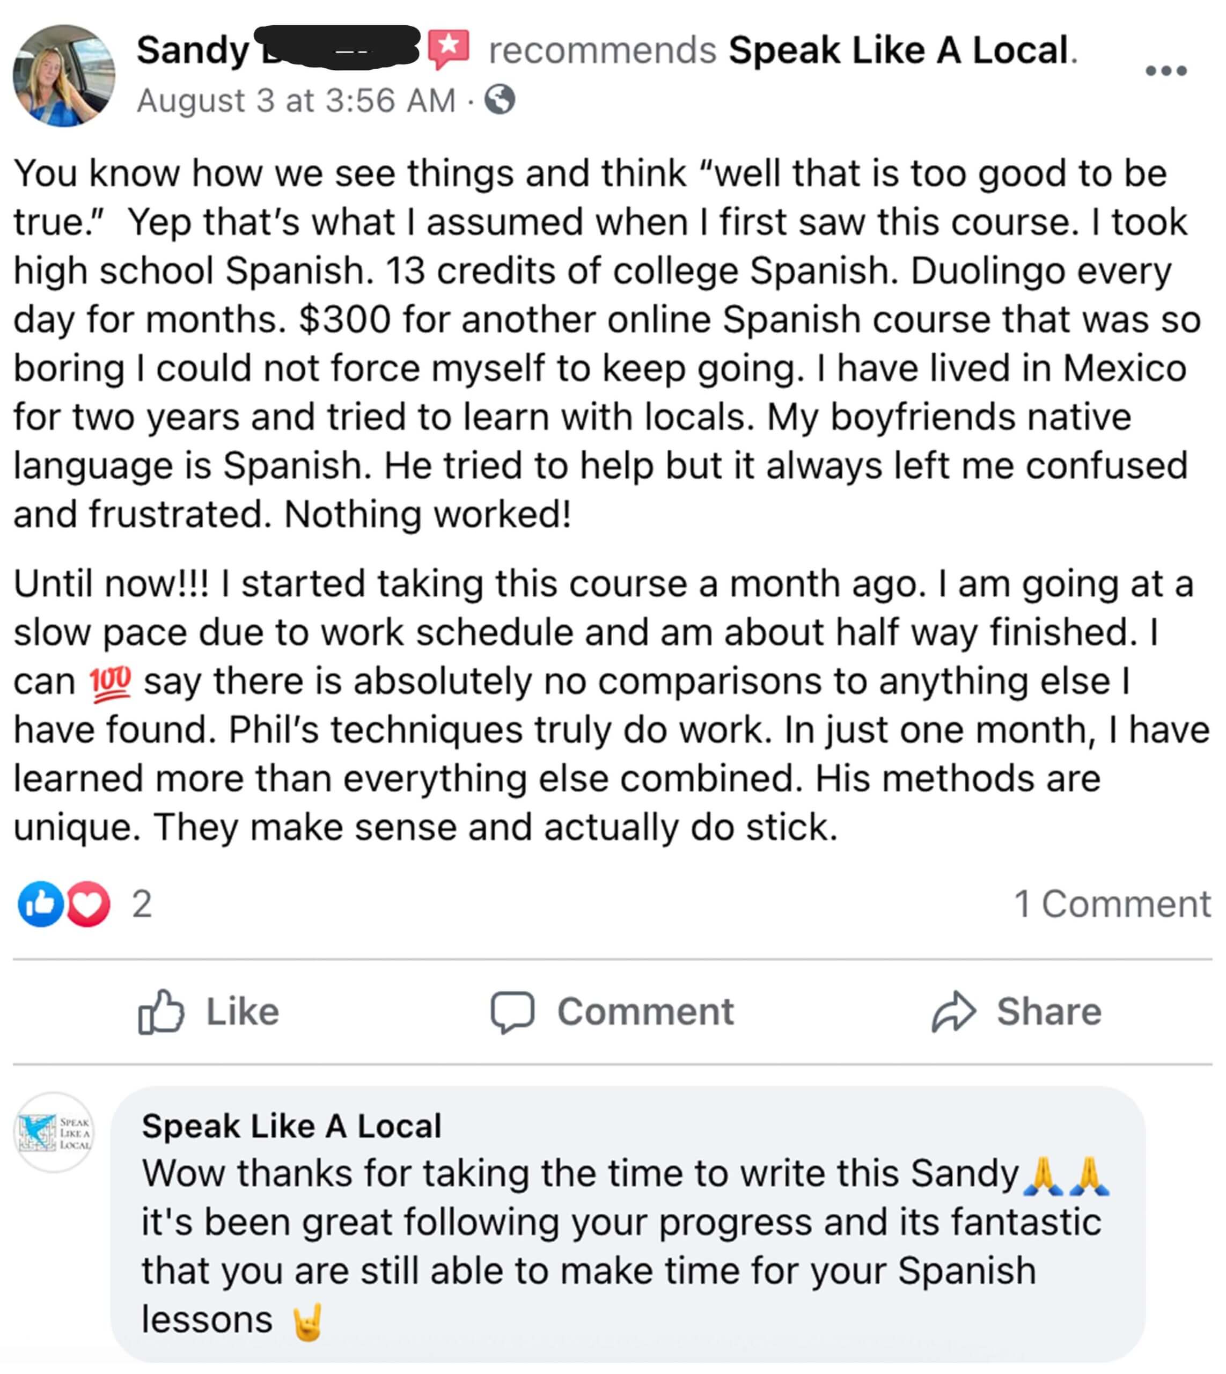Image resolution: width=1226 pixels, height=1374 pixels.
Task: Click the red heart reaction icon
Action: [88, 904]
